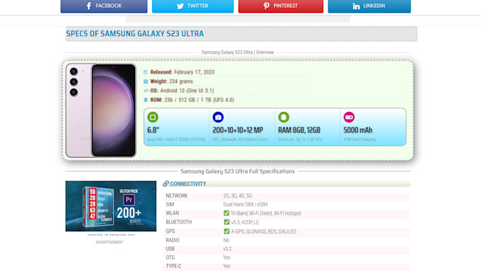Viewport: 481px width, 271px height.
Task: Click the ADVERTISEMENT label under the ad
Action: 109,242
